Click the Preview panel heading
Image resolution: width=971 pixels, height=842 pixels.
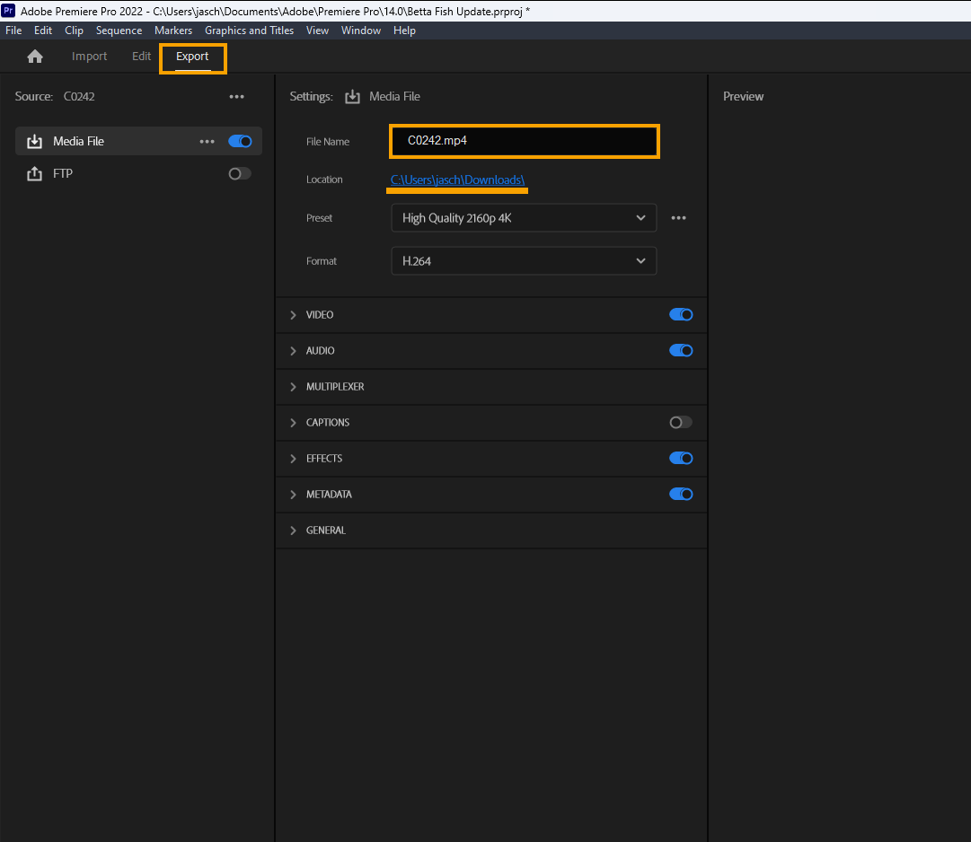pos(743,97)
